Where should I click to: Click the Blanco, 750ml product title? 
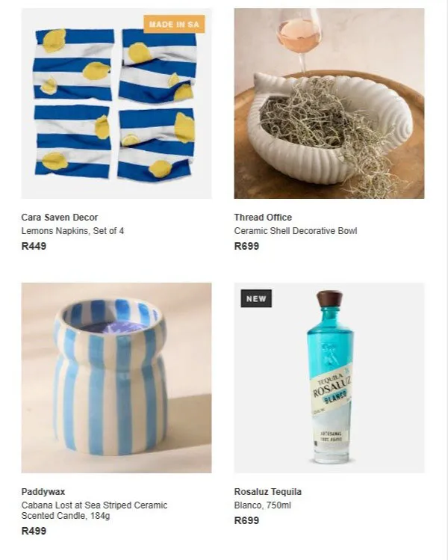(263, 505)
